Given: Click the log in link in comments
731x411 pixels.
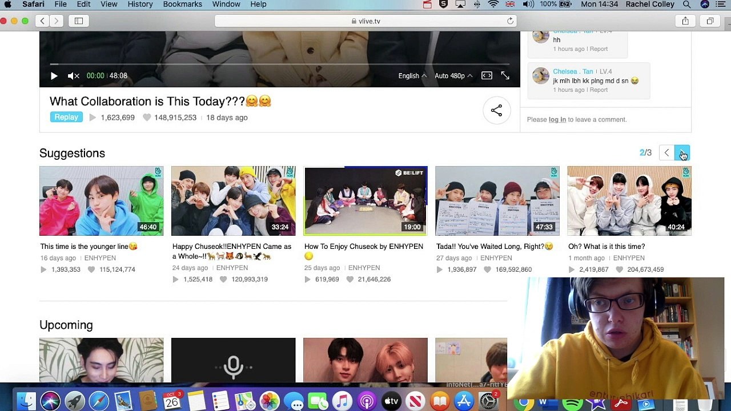Looking at the screenshot, I should [557, 119].
